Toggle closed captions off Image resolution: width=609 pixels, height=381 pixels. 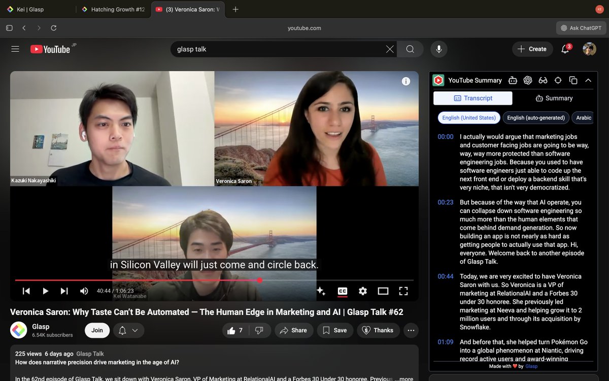pos(343,291)
